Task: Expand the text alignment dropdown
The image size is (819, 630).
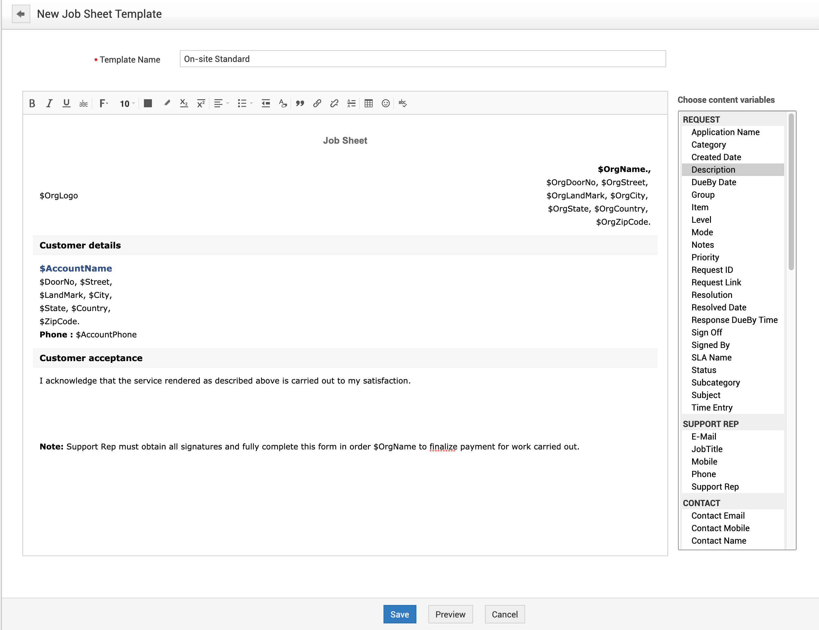Action: click(221, 103)
